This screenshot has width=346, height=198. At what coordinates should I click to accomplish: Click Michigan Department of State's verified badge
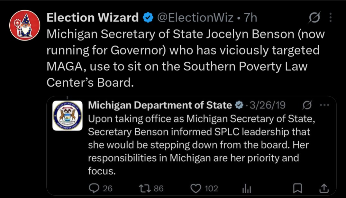(x=239, y=105)
